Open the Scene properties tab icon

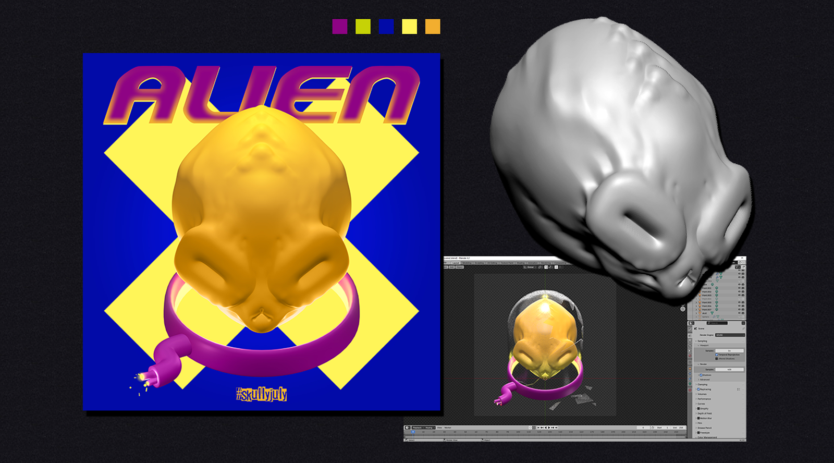pyautogui.click(x=690, y=350)
